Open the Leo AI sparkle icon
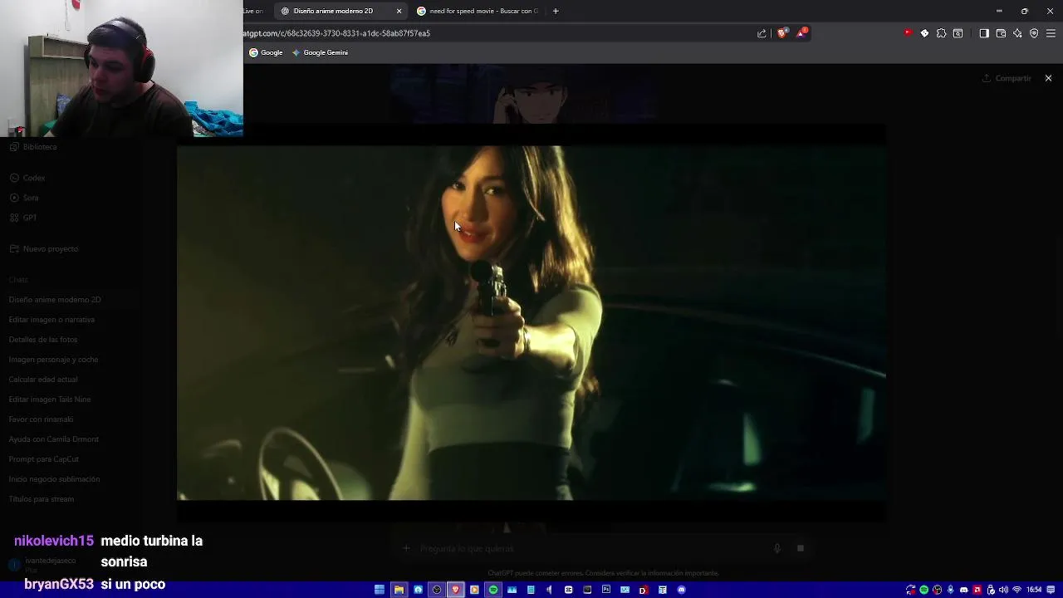Screen dimensions: 1063x598 [x=1017, y=33]
